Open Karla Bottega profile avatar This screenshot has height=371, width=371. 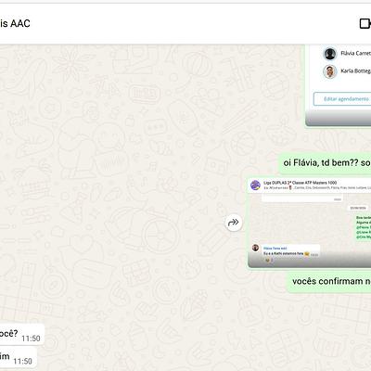[330, 71]
